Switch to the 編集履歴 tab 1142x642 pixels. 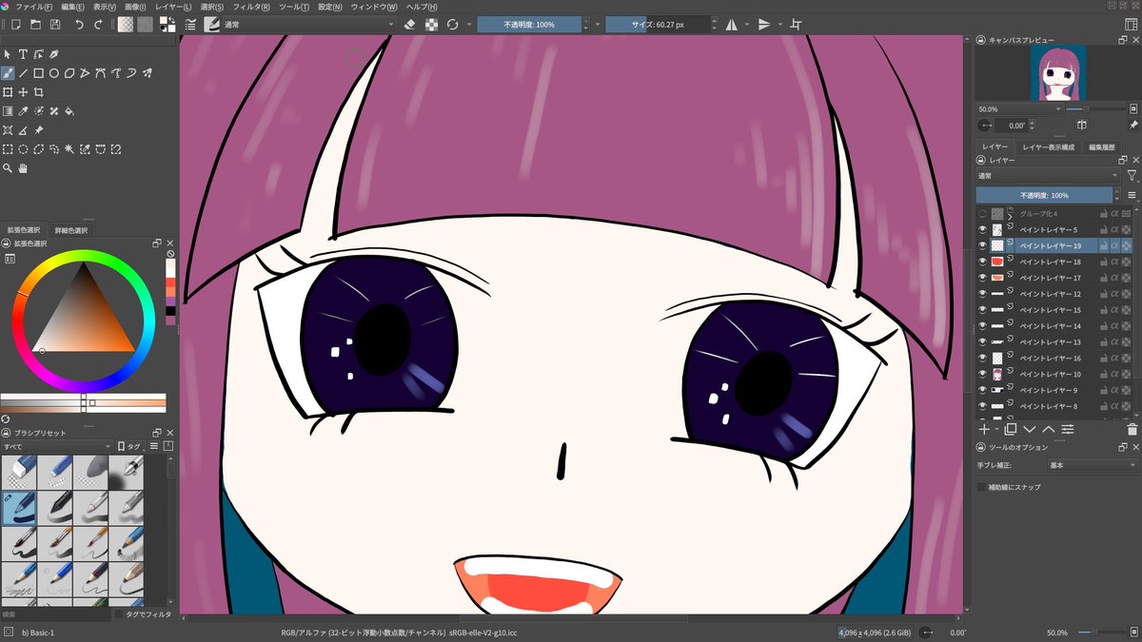tap(1102, 147)
